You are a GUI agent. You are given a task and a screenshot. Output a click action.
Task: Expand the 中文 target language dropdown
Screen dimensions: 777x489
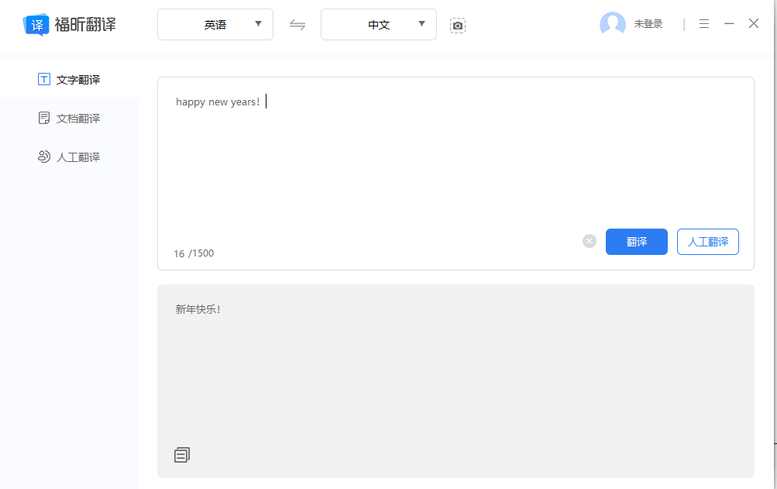[379, 25]
